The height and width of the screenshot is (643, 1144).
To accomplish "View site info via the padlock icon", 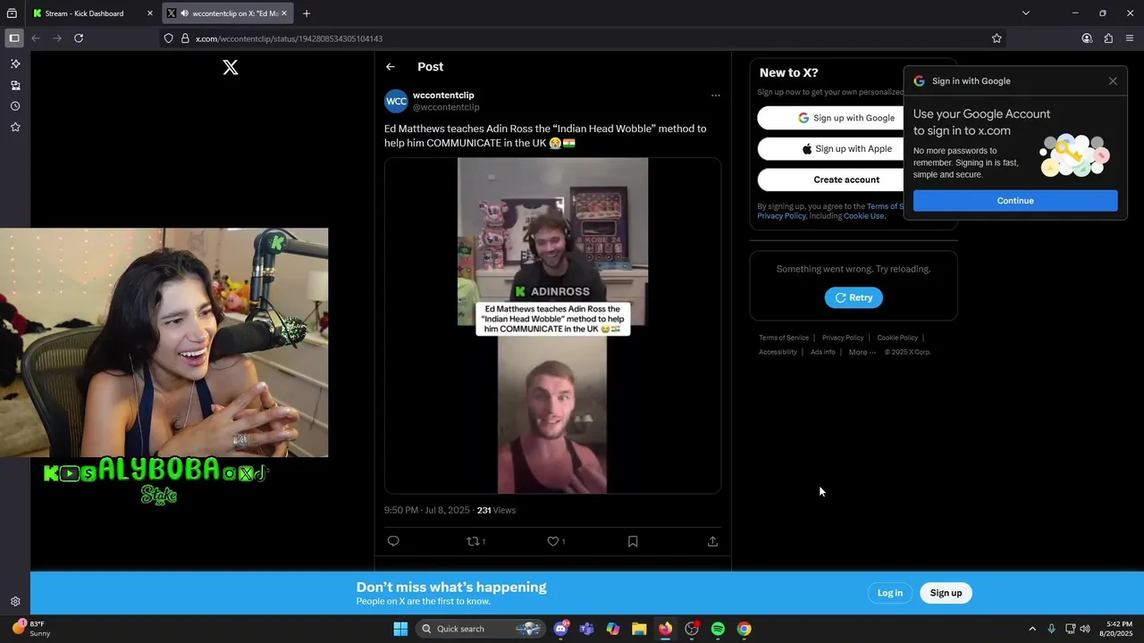I will pos(185,38).
